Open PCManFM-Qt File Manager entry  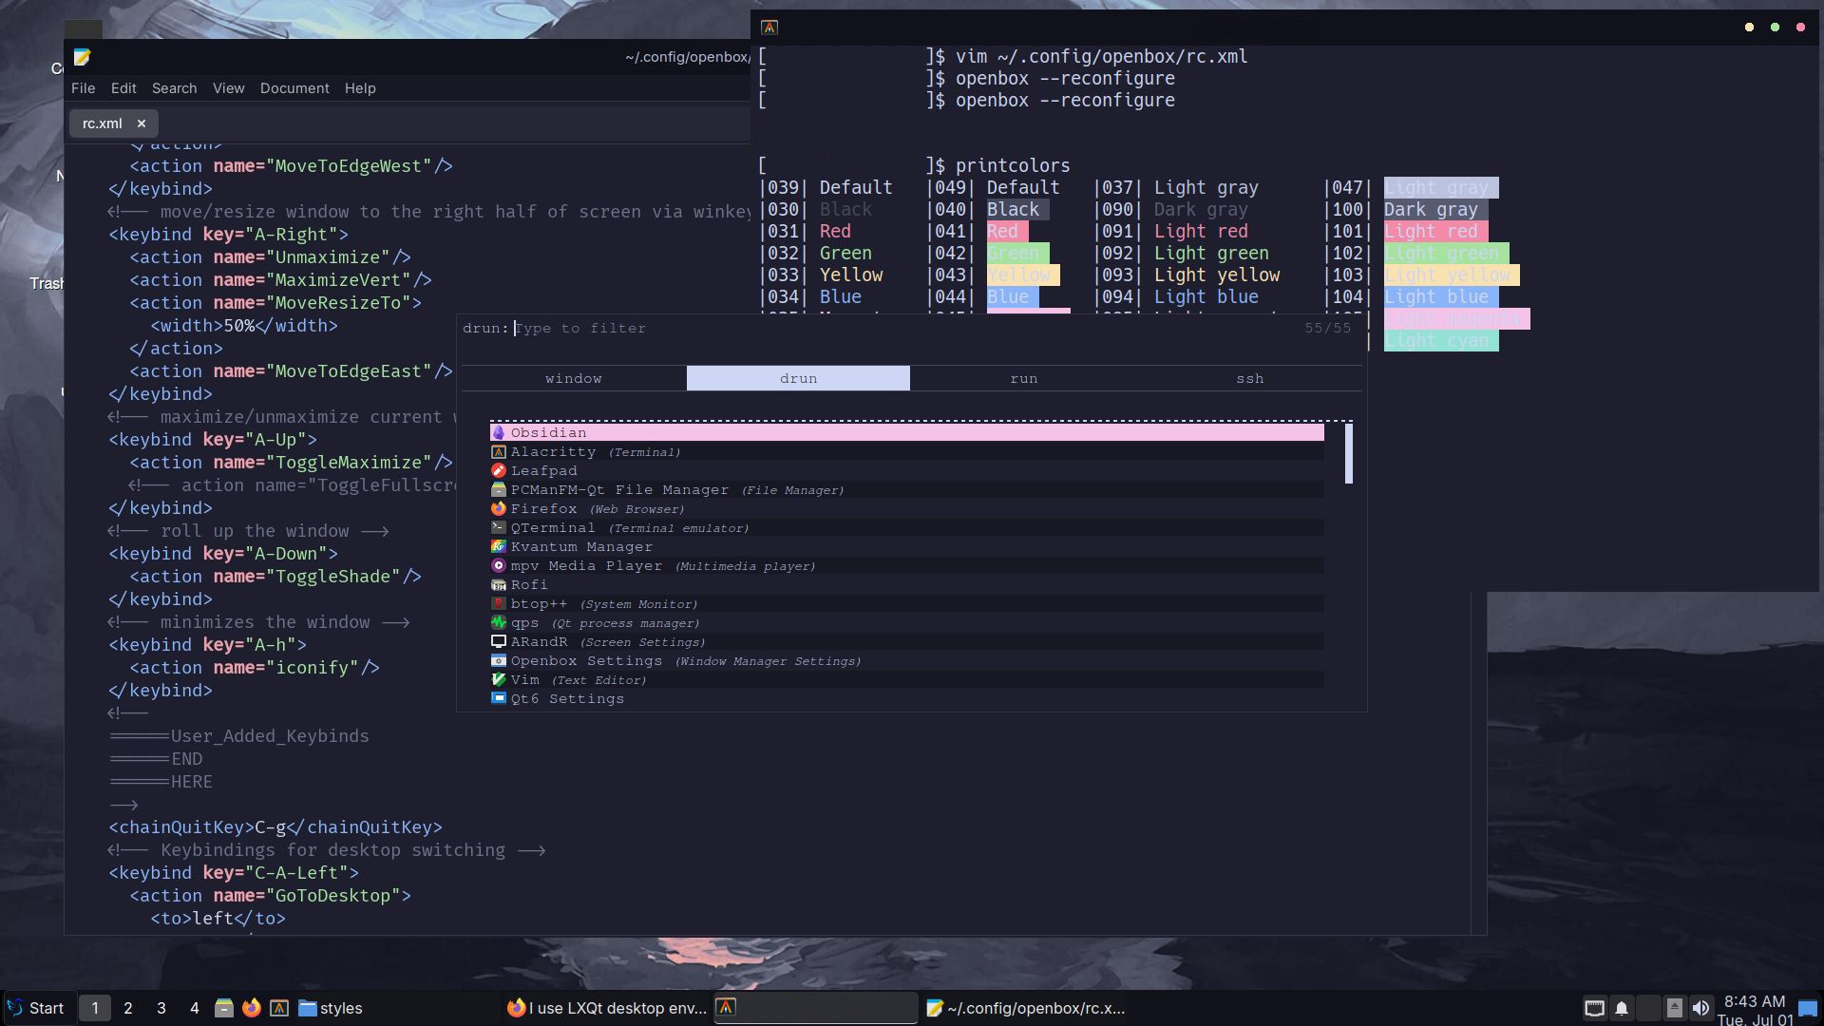(906, 490)
